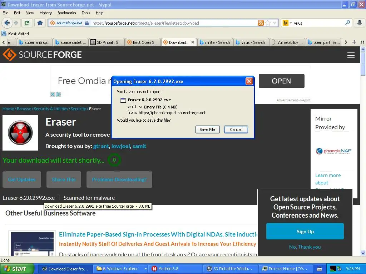Open the SourceForge hamburger menu

pos(351,55)
